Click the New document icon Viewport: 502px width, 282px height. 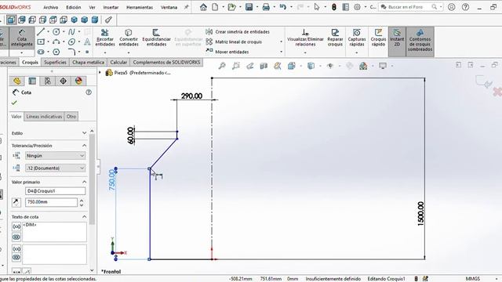coord(215,7)
